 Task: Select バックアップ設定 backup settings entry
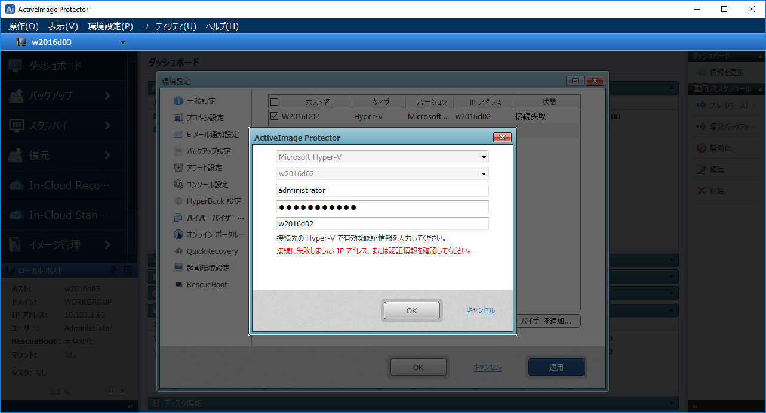pyautogui.click(x=202, y=151)
